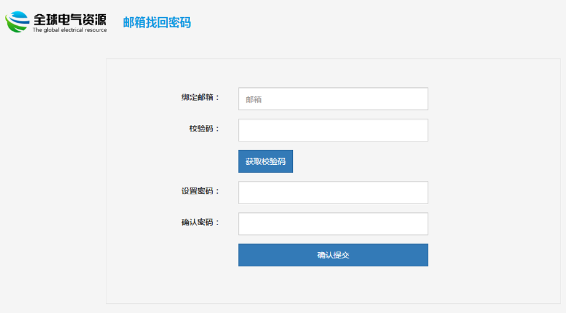The height and width of the screenshot is (313, 566).
Task: Click into the 确认密码 confirm password field
Action: 333,224
